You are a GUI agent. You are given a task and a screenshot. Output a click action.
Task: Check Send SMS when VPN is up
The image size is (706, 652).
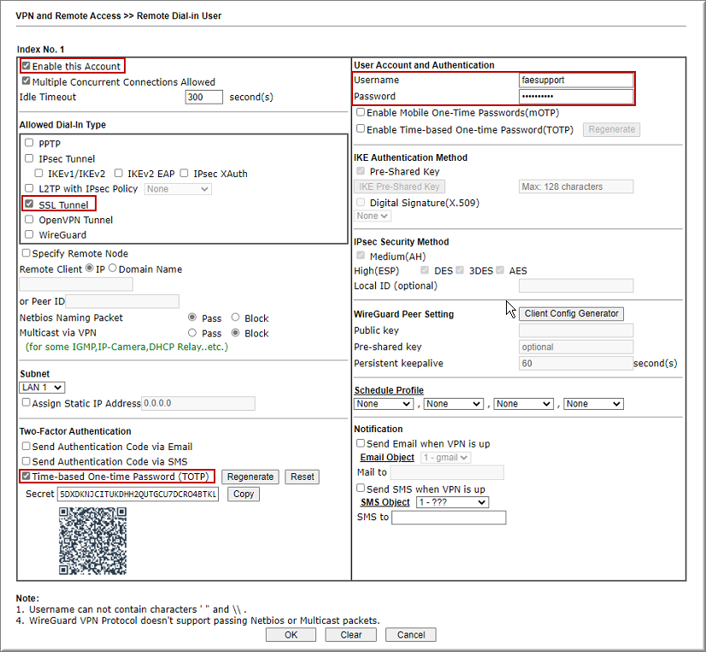(361, 488)
